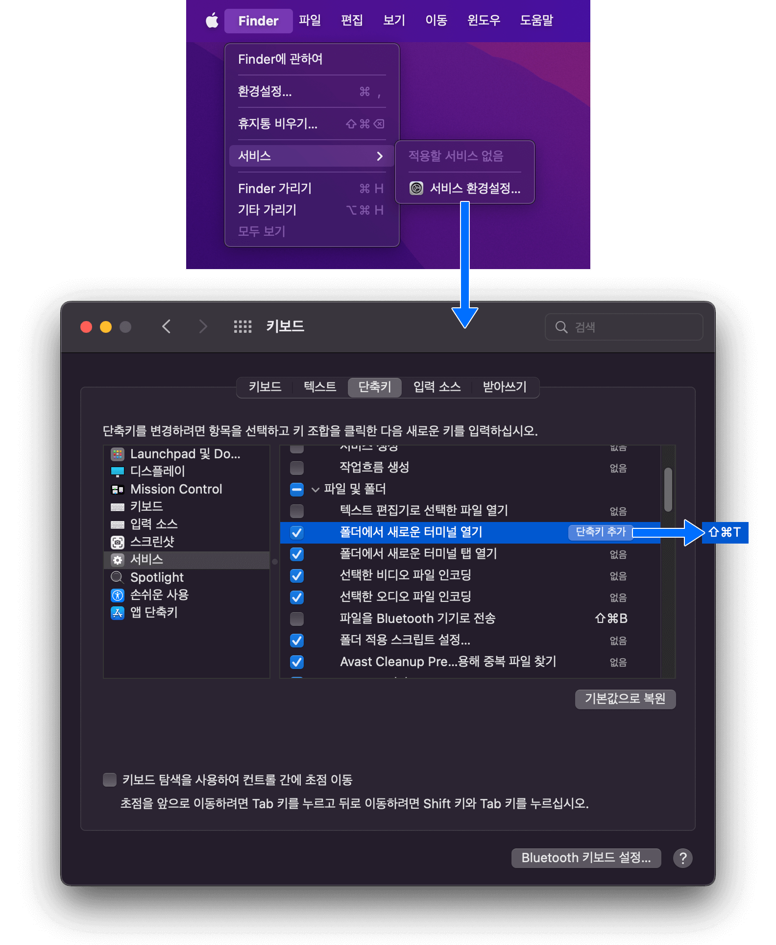Open the Apple menu logo
This screenshot has width=776, height=945.
click(x=212, y=21)
